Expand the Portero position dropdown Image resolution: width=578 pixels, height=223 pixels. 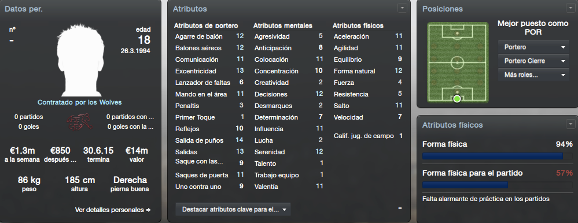[533, 47]
